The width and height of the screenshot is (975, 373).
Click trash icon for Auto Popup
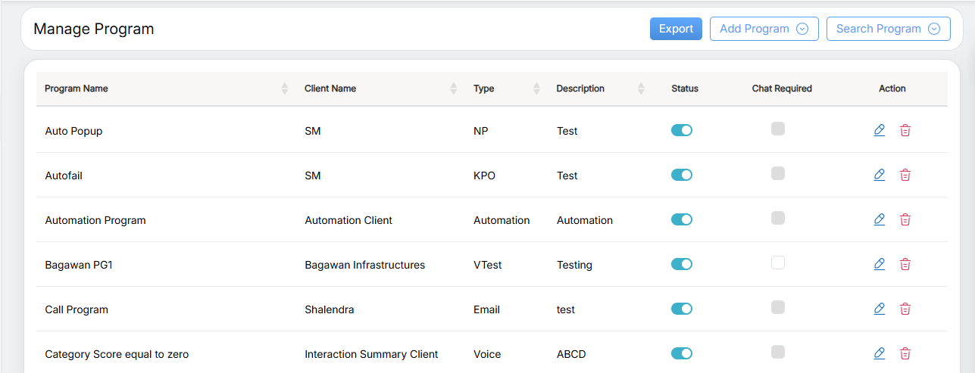pos(905,130)
